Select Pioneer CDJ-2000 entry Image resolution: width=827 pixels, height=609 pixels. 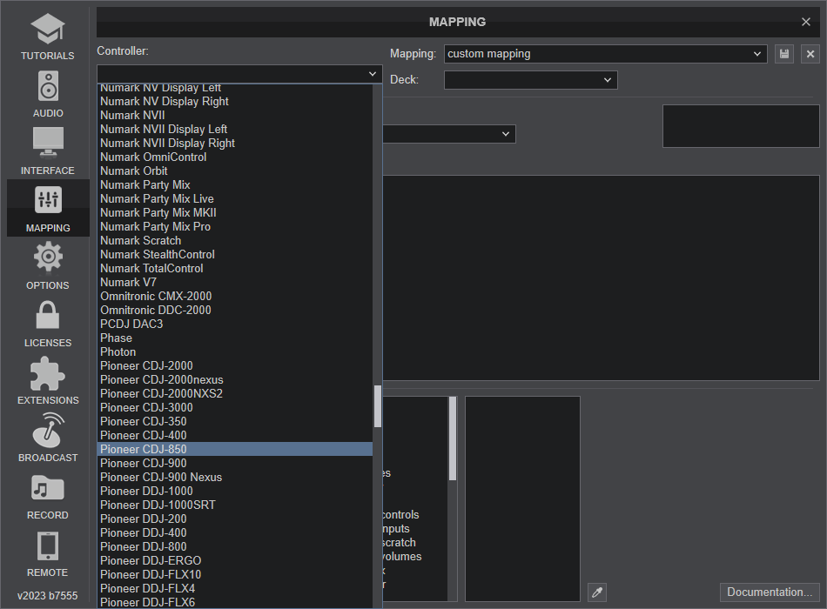pyautogui.click(x=235, y=366)
